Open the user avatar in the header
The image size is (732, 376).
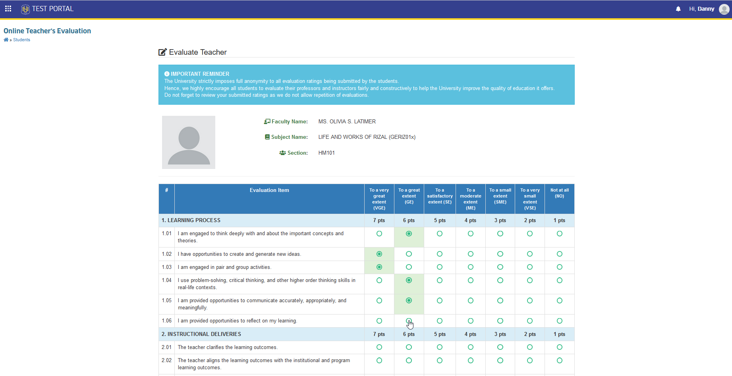tap(724, 9)
